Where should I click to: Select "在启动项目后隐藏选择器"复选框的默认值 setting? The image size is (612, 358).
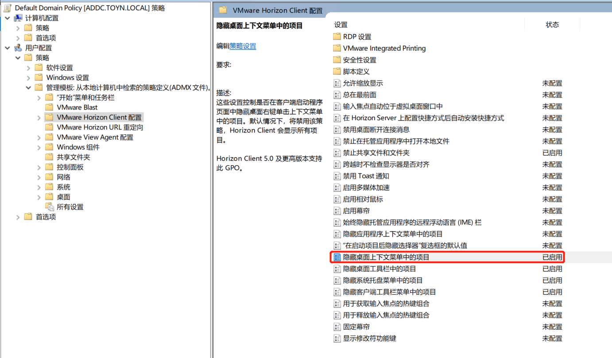pyautogui.click(x=405, y=245)
